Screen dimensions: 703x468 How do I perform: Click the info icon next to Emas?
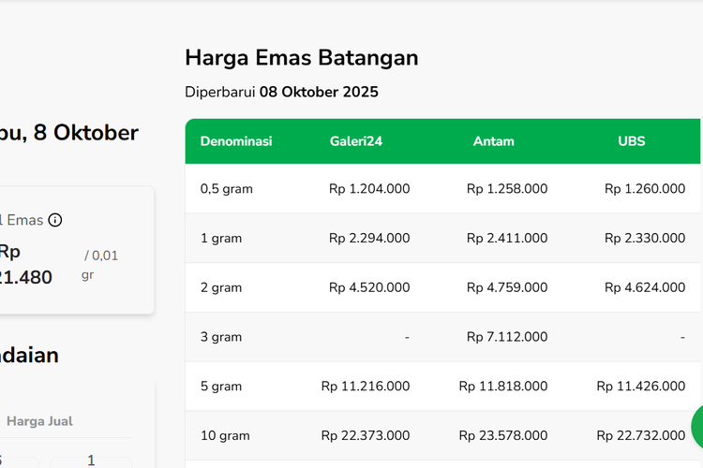55,220
